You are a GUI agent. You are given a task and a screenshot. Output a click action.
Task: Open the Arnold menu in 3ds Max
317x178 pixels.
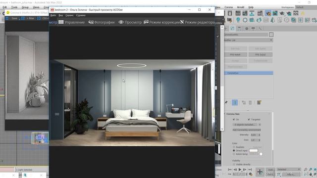pos(240,7)
